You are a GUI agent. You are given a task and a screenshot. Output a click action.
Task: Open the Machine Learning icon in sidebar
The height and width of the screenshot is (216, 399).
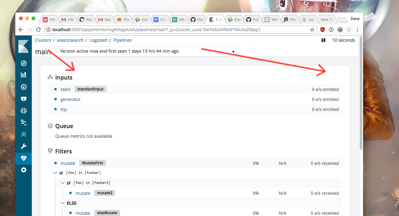coord(24,111)
